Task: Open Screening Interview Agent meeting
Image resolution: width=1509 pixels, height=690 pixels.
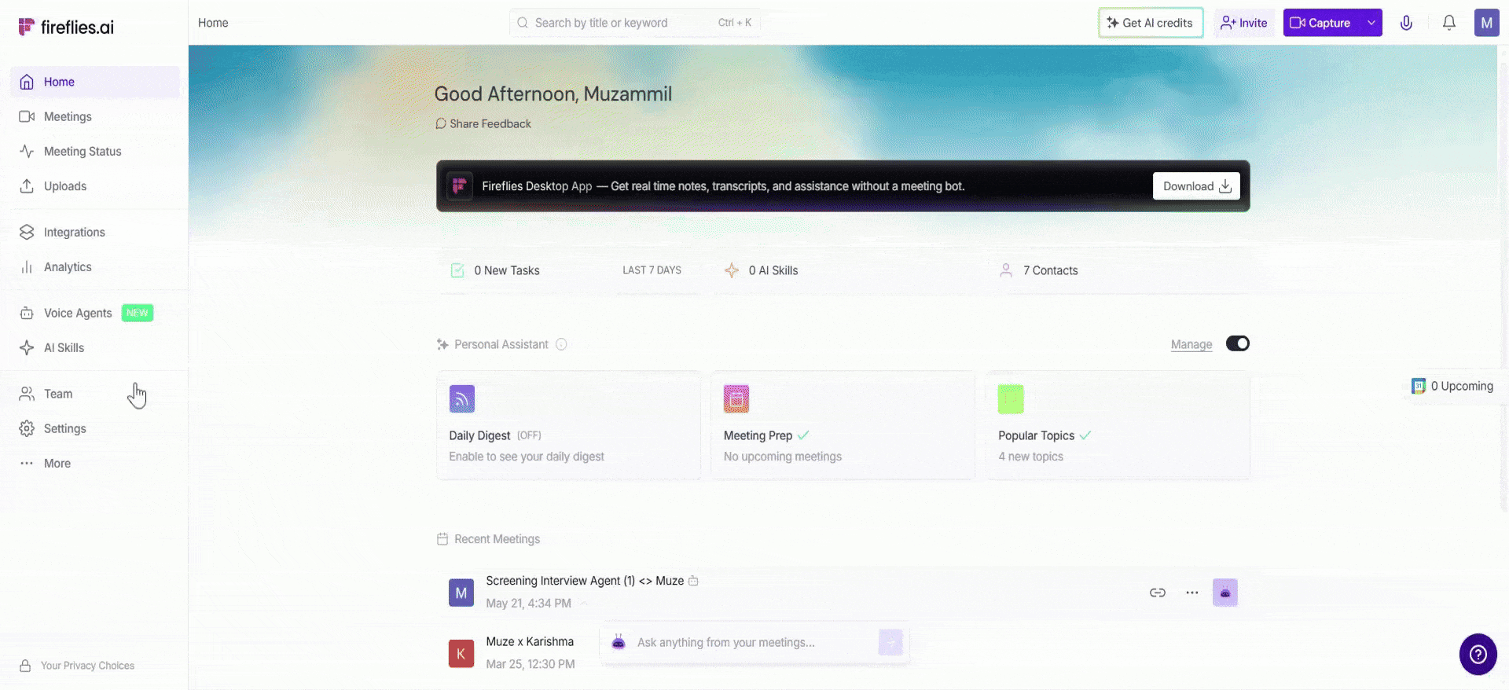Action: point(585,581)
